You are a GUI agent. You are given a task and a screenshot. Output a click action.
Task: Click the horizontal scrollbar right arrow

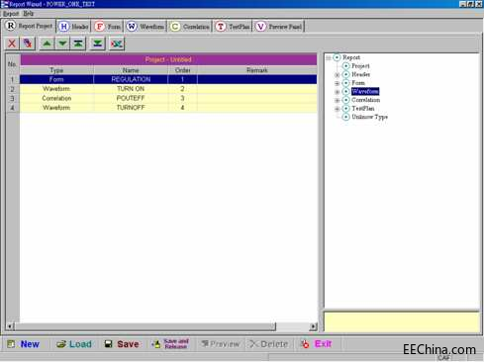pyautogui.click(x=313, y=326)
